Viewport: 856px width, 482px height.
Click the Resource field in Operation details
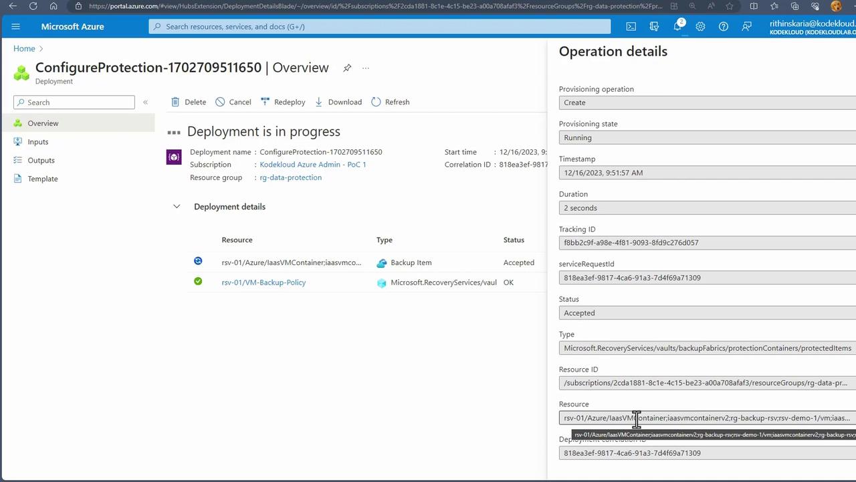coord(708,418)
